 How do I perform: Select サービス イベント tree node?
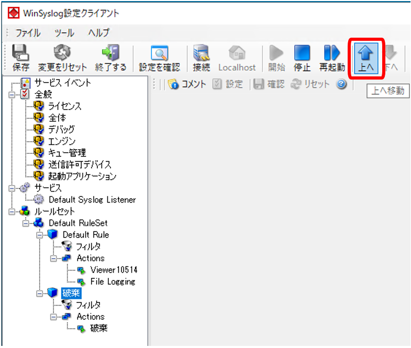pyautogui.click(x=63, y=83)
